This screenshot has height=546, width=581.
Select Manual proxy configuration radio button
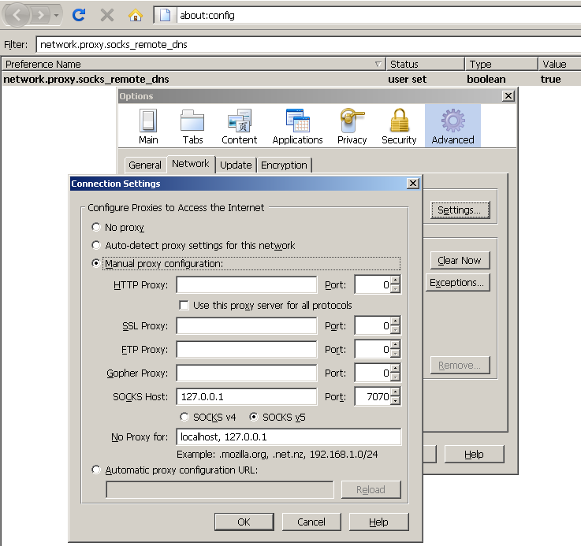(96, 263)
